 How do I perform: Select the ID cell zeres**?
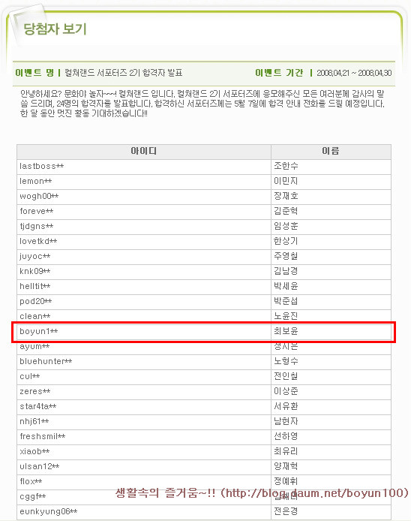coord(144,391)
